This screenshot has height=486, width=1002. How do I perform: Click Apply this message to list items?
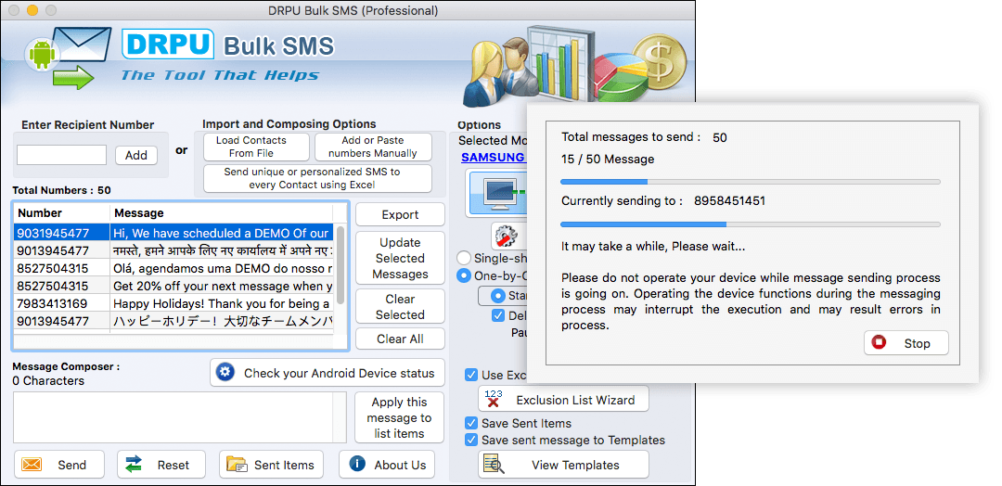[399, 417]
